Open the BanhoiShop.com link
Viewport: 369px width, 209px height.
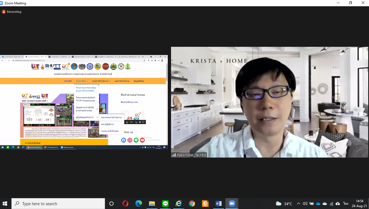[x=129, y=102]
